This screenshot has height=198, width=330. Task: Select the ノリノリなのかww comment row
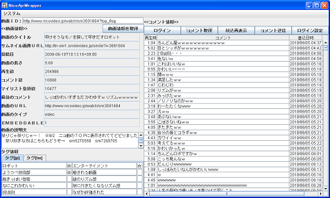click(x=233, y=101)
